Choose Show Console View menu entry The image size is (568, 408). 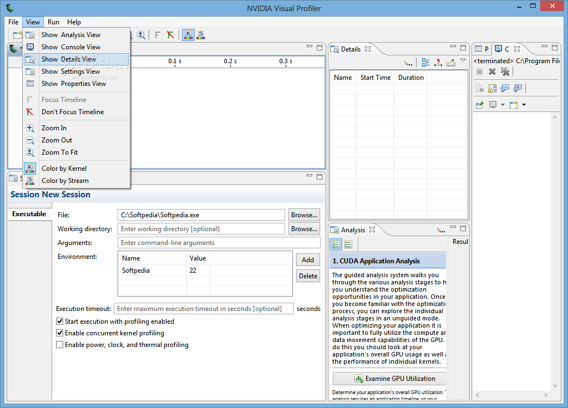[x=77, y=47]
